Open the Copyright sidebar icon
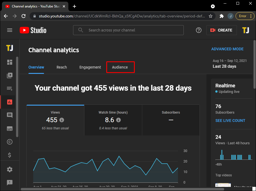Viewport: 256px width, 191px height. click(x=10, y=142)
